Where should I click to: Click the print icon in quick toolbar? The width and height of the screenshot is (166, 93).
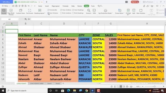tap(23, 6)
